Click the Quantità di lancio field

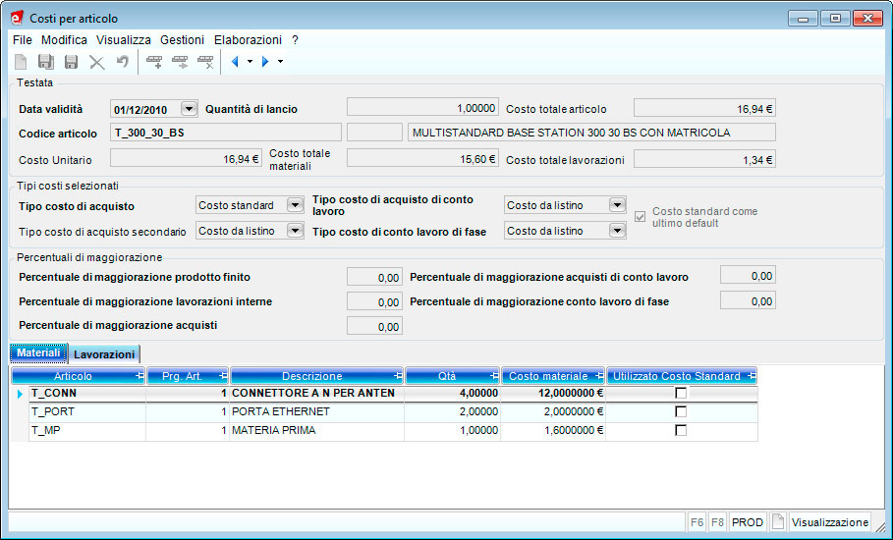click(422, 108)
